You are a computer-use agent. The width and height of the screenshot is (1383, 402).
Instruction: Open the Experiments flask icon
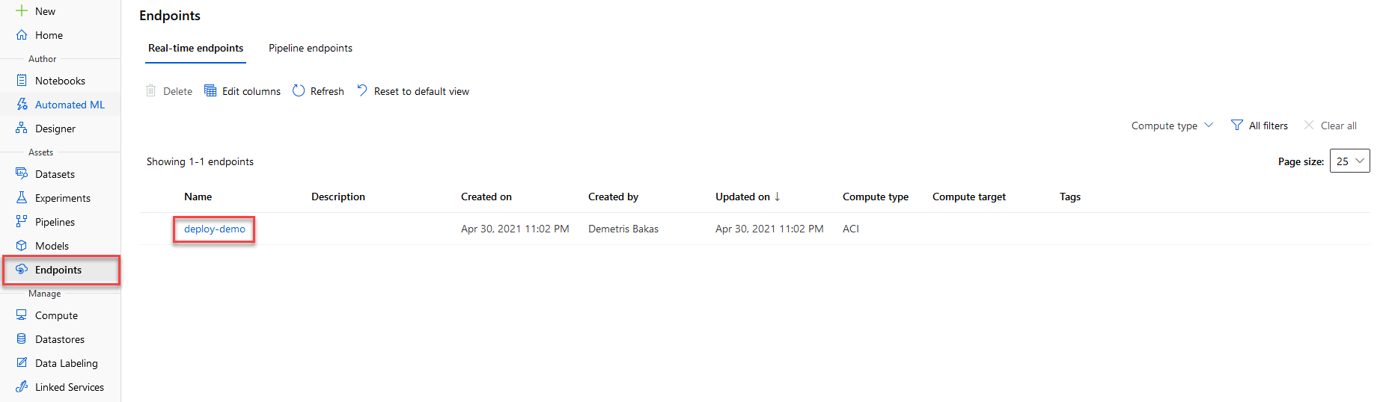(22, 198)
